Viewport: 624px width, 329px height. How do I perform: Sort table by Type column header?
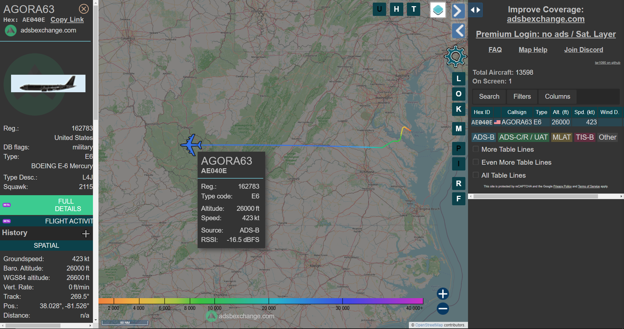point(541,112)
